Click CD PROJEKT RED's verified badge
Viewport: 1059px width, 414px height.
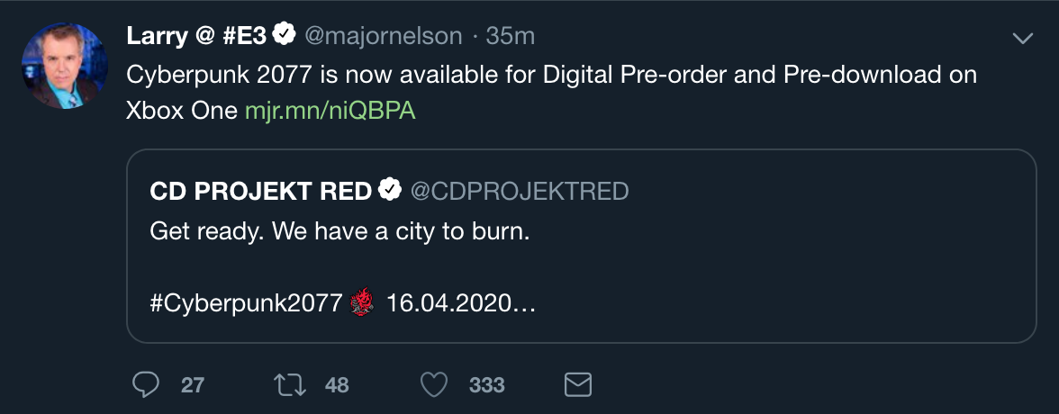[390, 191]
